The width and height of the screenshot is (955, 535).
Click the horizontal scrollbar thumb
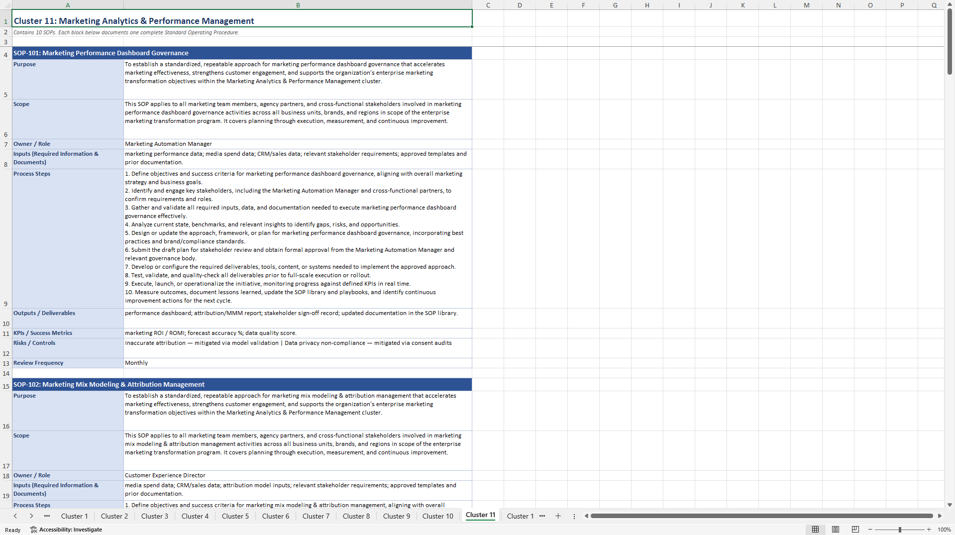pos(761,516)
